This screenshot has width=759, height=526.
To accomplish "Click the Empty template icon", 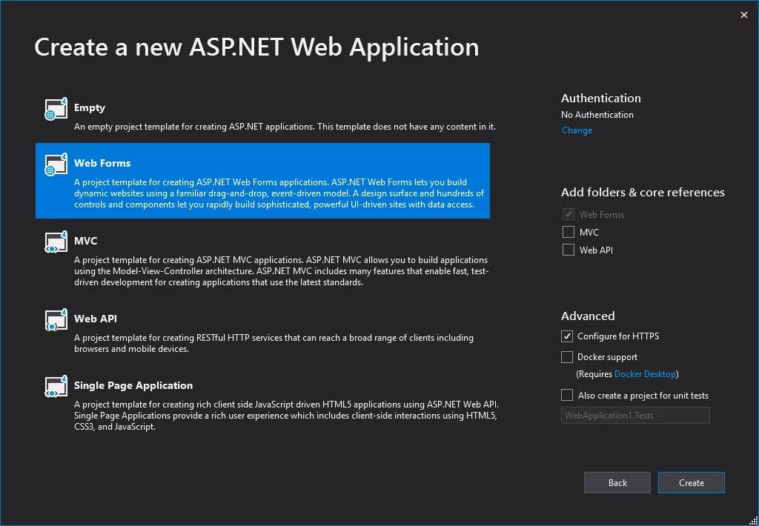I will click(x=56, y=109).
